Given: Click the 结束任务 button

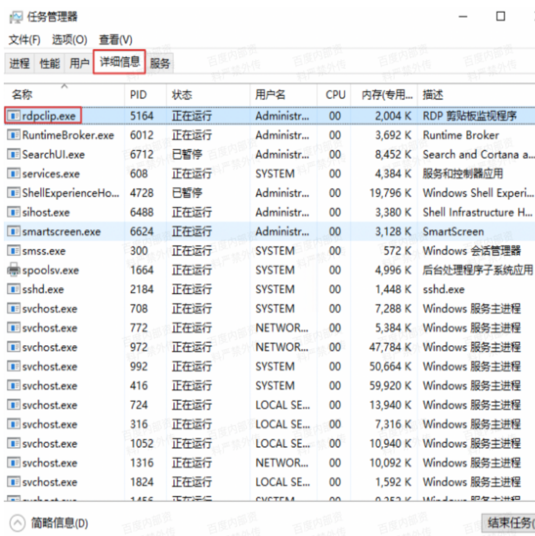Looking at the screenshot, I should 508,523.
